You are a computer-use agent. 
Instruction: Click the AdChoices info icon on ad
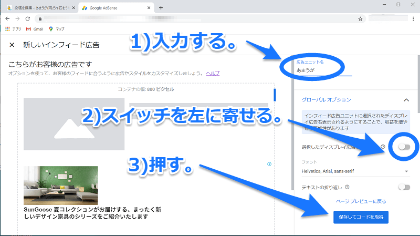pos(269,164)
